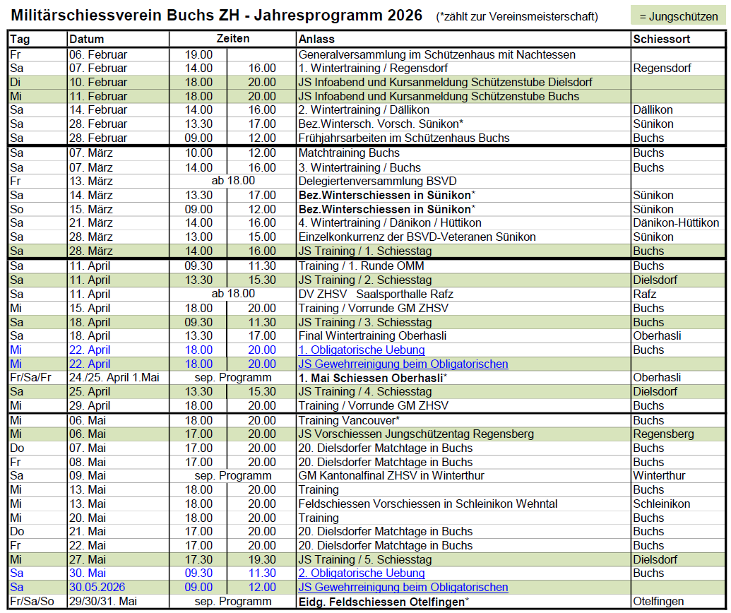Screen dimensions: 731x613
Task: Click the 'Zeiten' column header
Action: click(232, 40)
